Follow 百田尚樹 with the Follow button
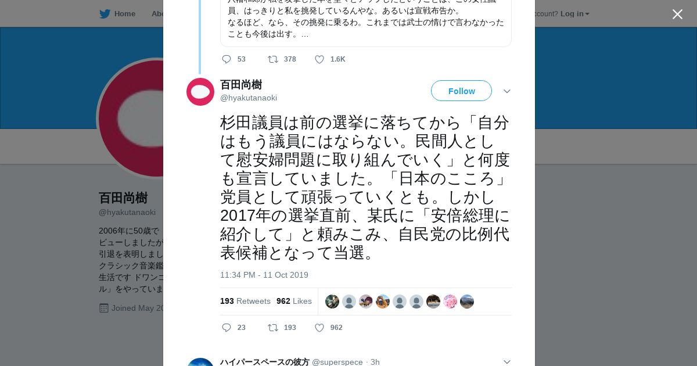This screenshot has height=366, width=697. pyautogui.click(x=461, y=91)
